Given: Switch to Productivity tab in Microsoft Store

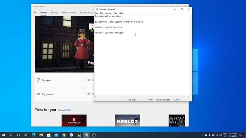Looking at the screenshot, I should pyautogui.click(x=86, y=13).
